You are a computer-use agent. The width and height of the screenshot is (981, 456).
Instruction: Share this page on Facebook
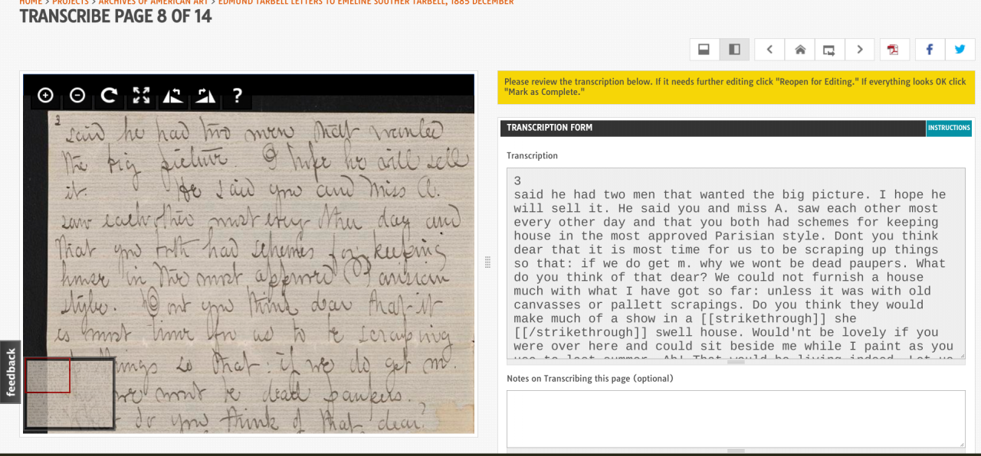[930, 50]
